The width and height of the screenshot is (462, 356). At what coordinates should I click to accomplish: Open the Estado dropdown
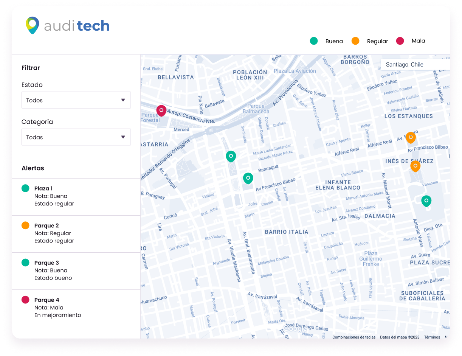coord(76,100)
